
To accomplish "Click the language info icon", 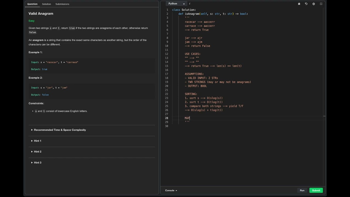I will point(189,4).
